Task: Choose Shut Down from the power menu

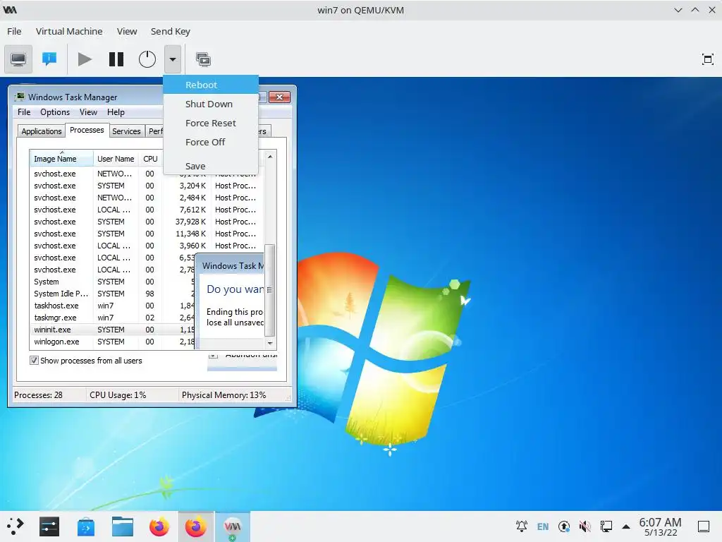Action: [x=211, y=104]
